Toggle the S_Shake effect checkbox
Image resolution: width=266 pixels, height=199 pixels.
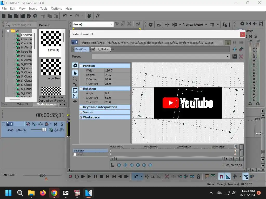[x=93, y=49]
